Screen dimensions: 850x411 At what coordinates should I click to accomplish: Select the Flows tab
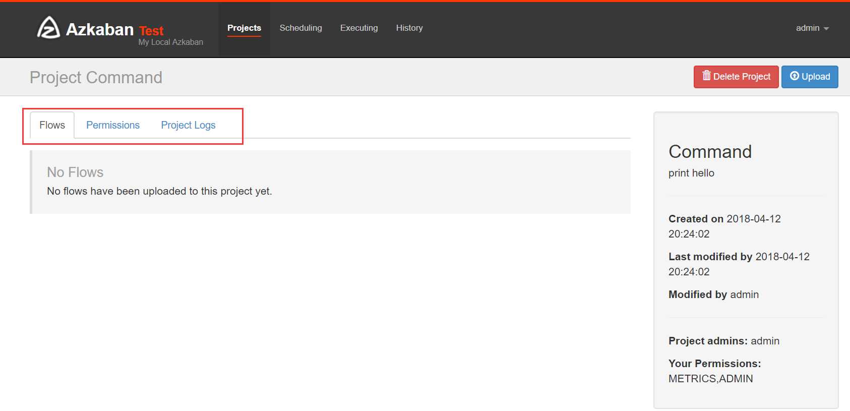pyautogui.click(x=52, y=125)
